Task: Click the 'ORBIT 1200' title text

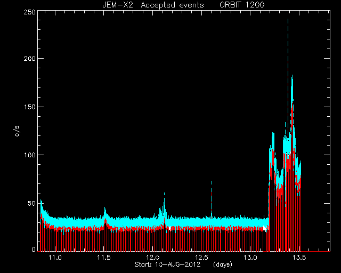Action: click(242, 5)
